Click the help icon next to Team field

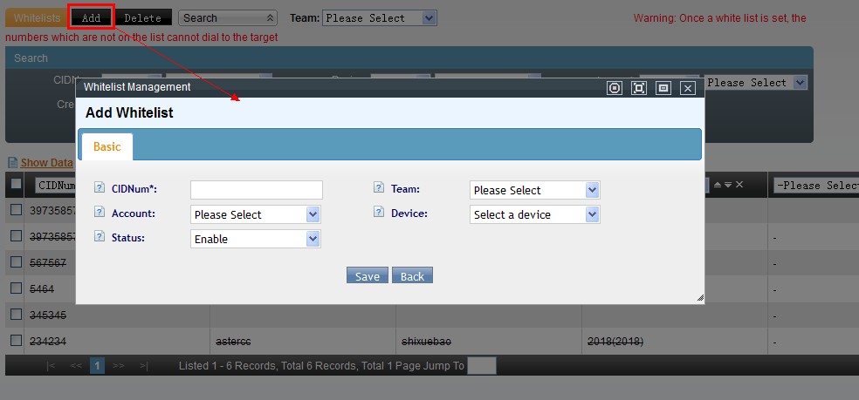379,188
